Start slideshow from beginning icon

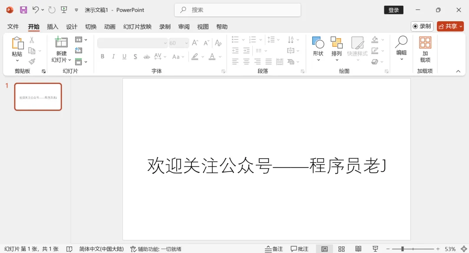point(64,10)
